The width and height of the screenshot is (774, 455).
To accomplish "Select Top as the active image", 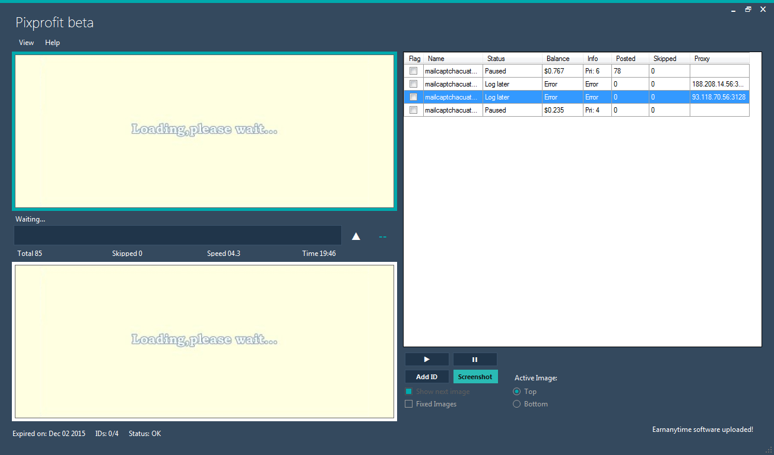I will click(516, 392).
